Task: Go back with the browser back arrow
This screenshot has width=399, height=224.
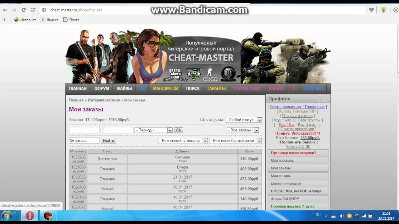Action: click(x=5, y=10)
